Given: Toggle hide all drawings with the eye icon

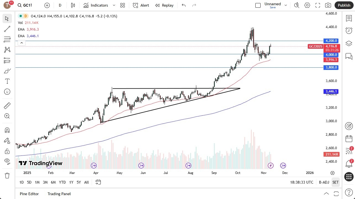Looking at the screenshot, I should 7,161.
